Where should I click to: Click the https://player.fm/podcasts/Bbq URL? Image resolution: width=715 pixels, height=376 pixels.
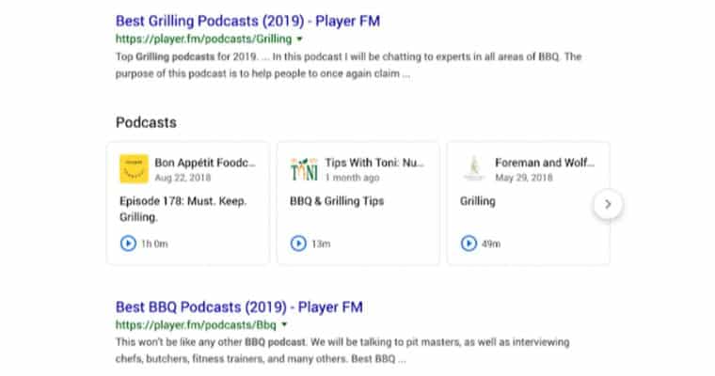[x=196, y=325]
